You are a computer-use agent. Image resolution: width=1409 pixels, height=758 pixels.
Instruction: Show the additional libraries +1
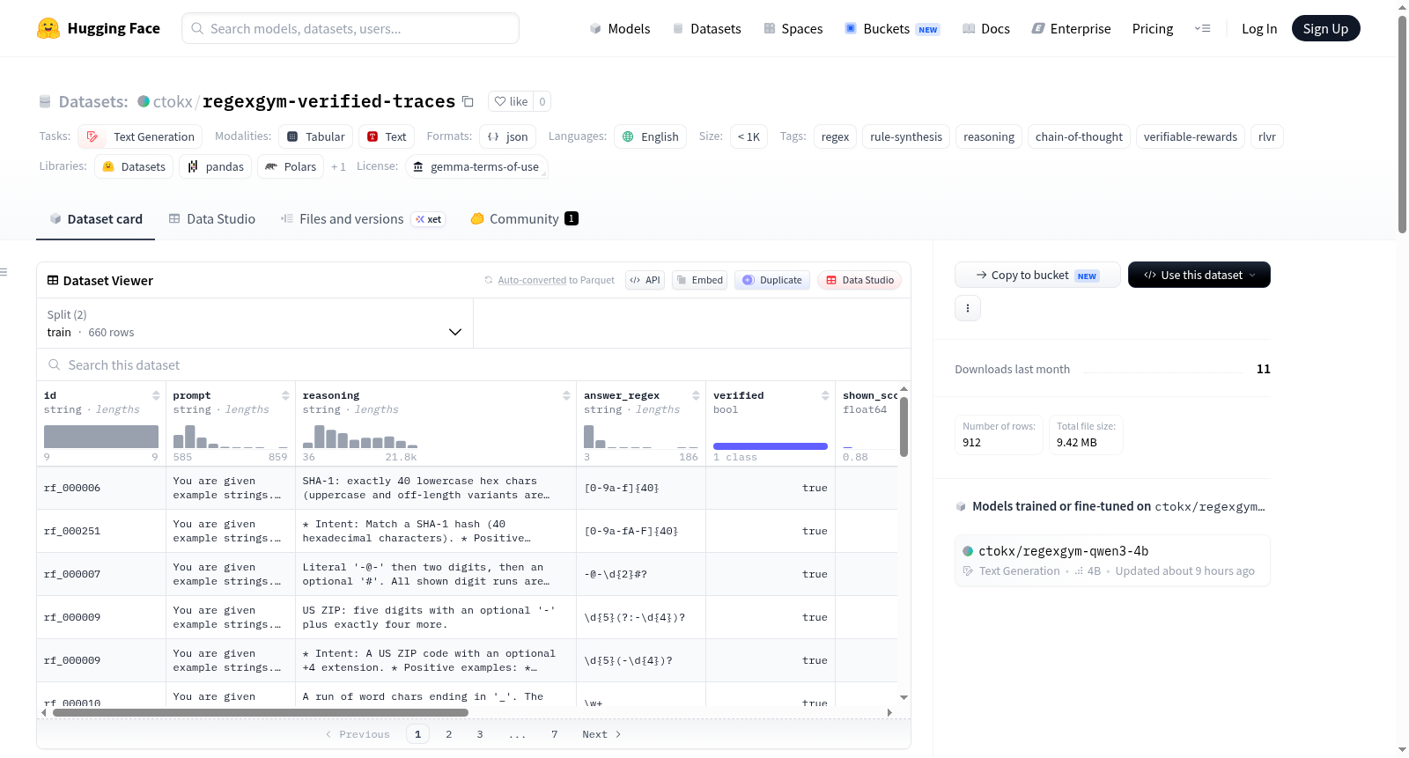pos(338,166)
